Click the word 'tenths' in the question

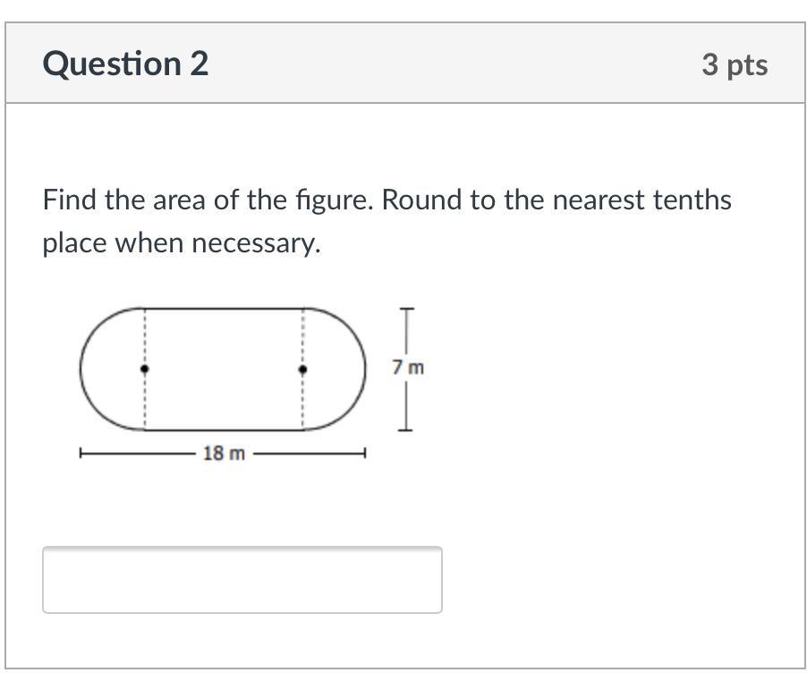point(692,200)
